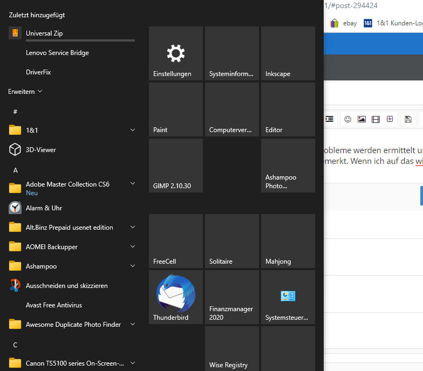Click the Adobe Master Collection CS6 folder icon
This screenshot has height=371, width=423.
(15, 188)
